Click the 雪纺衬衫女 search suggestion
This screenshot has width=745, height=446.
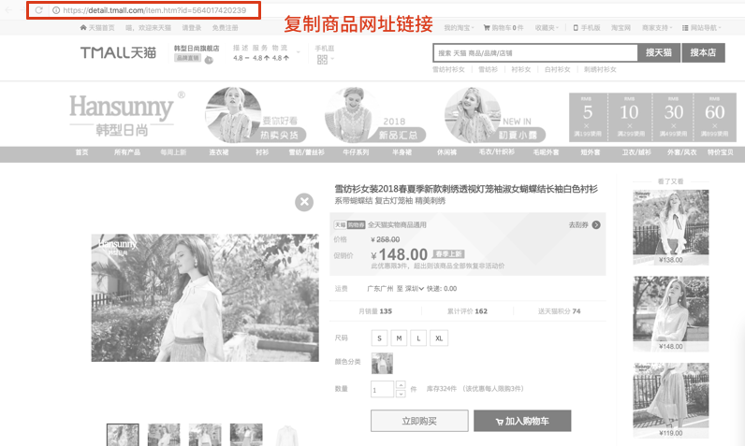pos(448,69)
